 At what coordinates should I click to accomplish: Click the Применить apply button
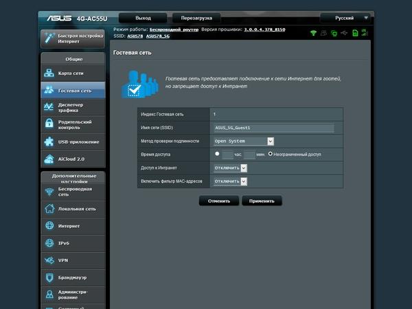tap(262, 201)
